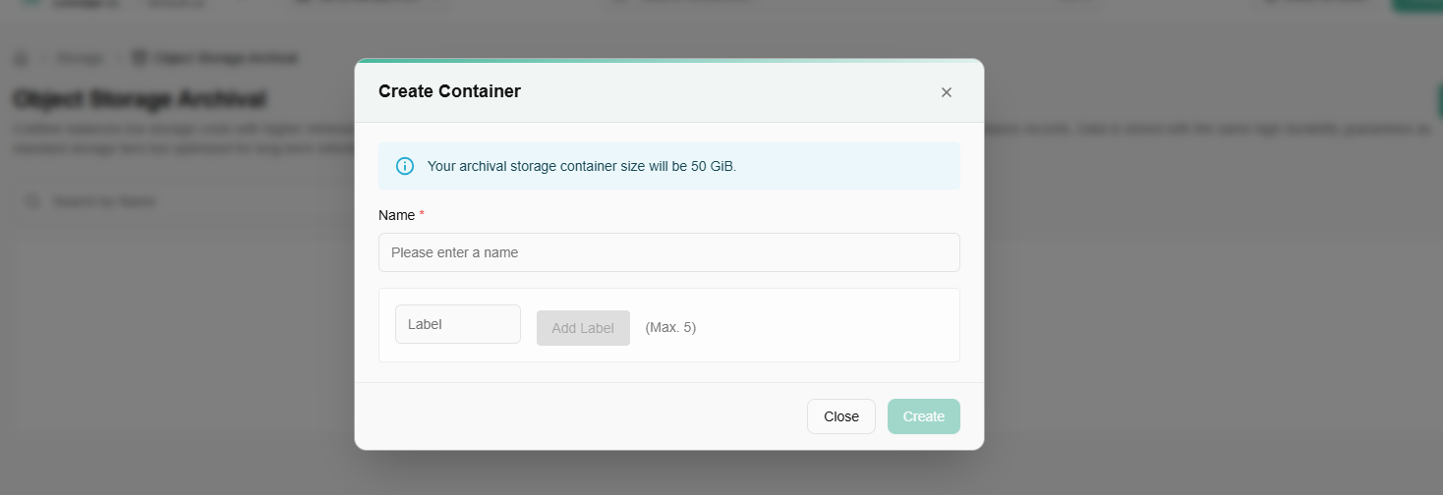Screen dimensions: 1443x495
Task: Click the (Max. 5) label hint text
Action: 670,328
